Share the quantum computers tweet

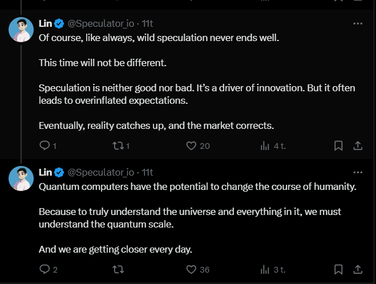(358, 269)
